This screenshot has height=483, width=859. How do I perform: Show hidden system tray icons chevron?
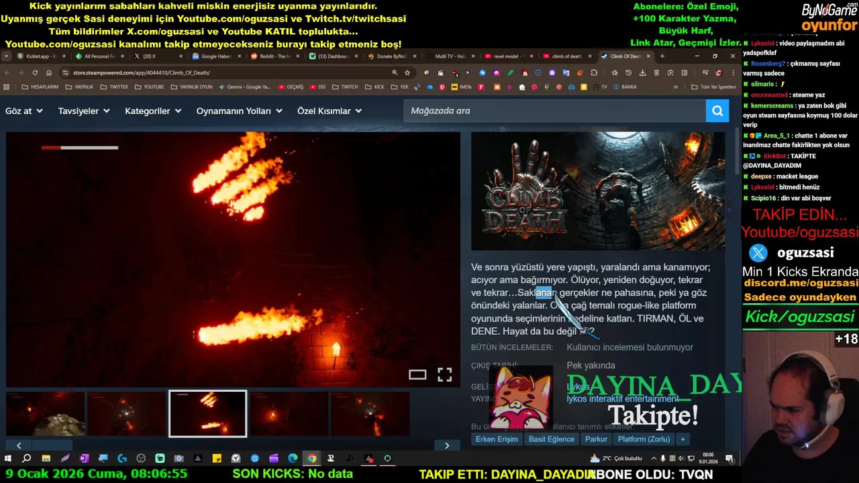pyautogui.click(x=654, y=458)
